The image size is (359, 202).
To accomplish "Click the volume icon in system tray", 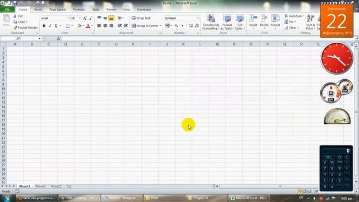I will click(x=315, y=198).
